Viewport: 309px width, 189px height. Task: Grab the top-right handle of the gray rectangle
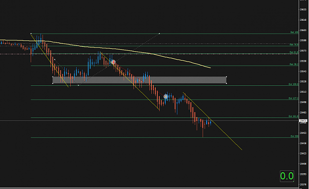point(226,76)
